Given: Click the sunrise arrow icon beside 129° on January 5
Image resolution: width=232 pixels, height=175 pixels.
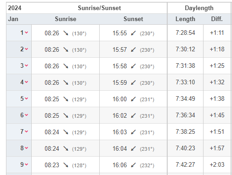Looking at the screenshot, I should click(x=66, y=99).
